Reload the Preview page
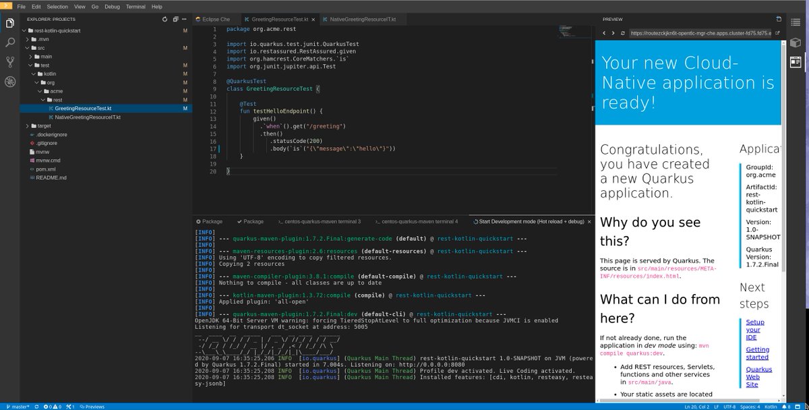 coord(623,32)
